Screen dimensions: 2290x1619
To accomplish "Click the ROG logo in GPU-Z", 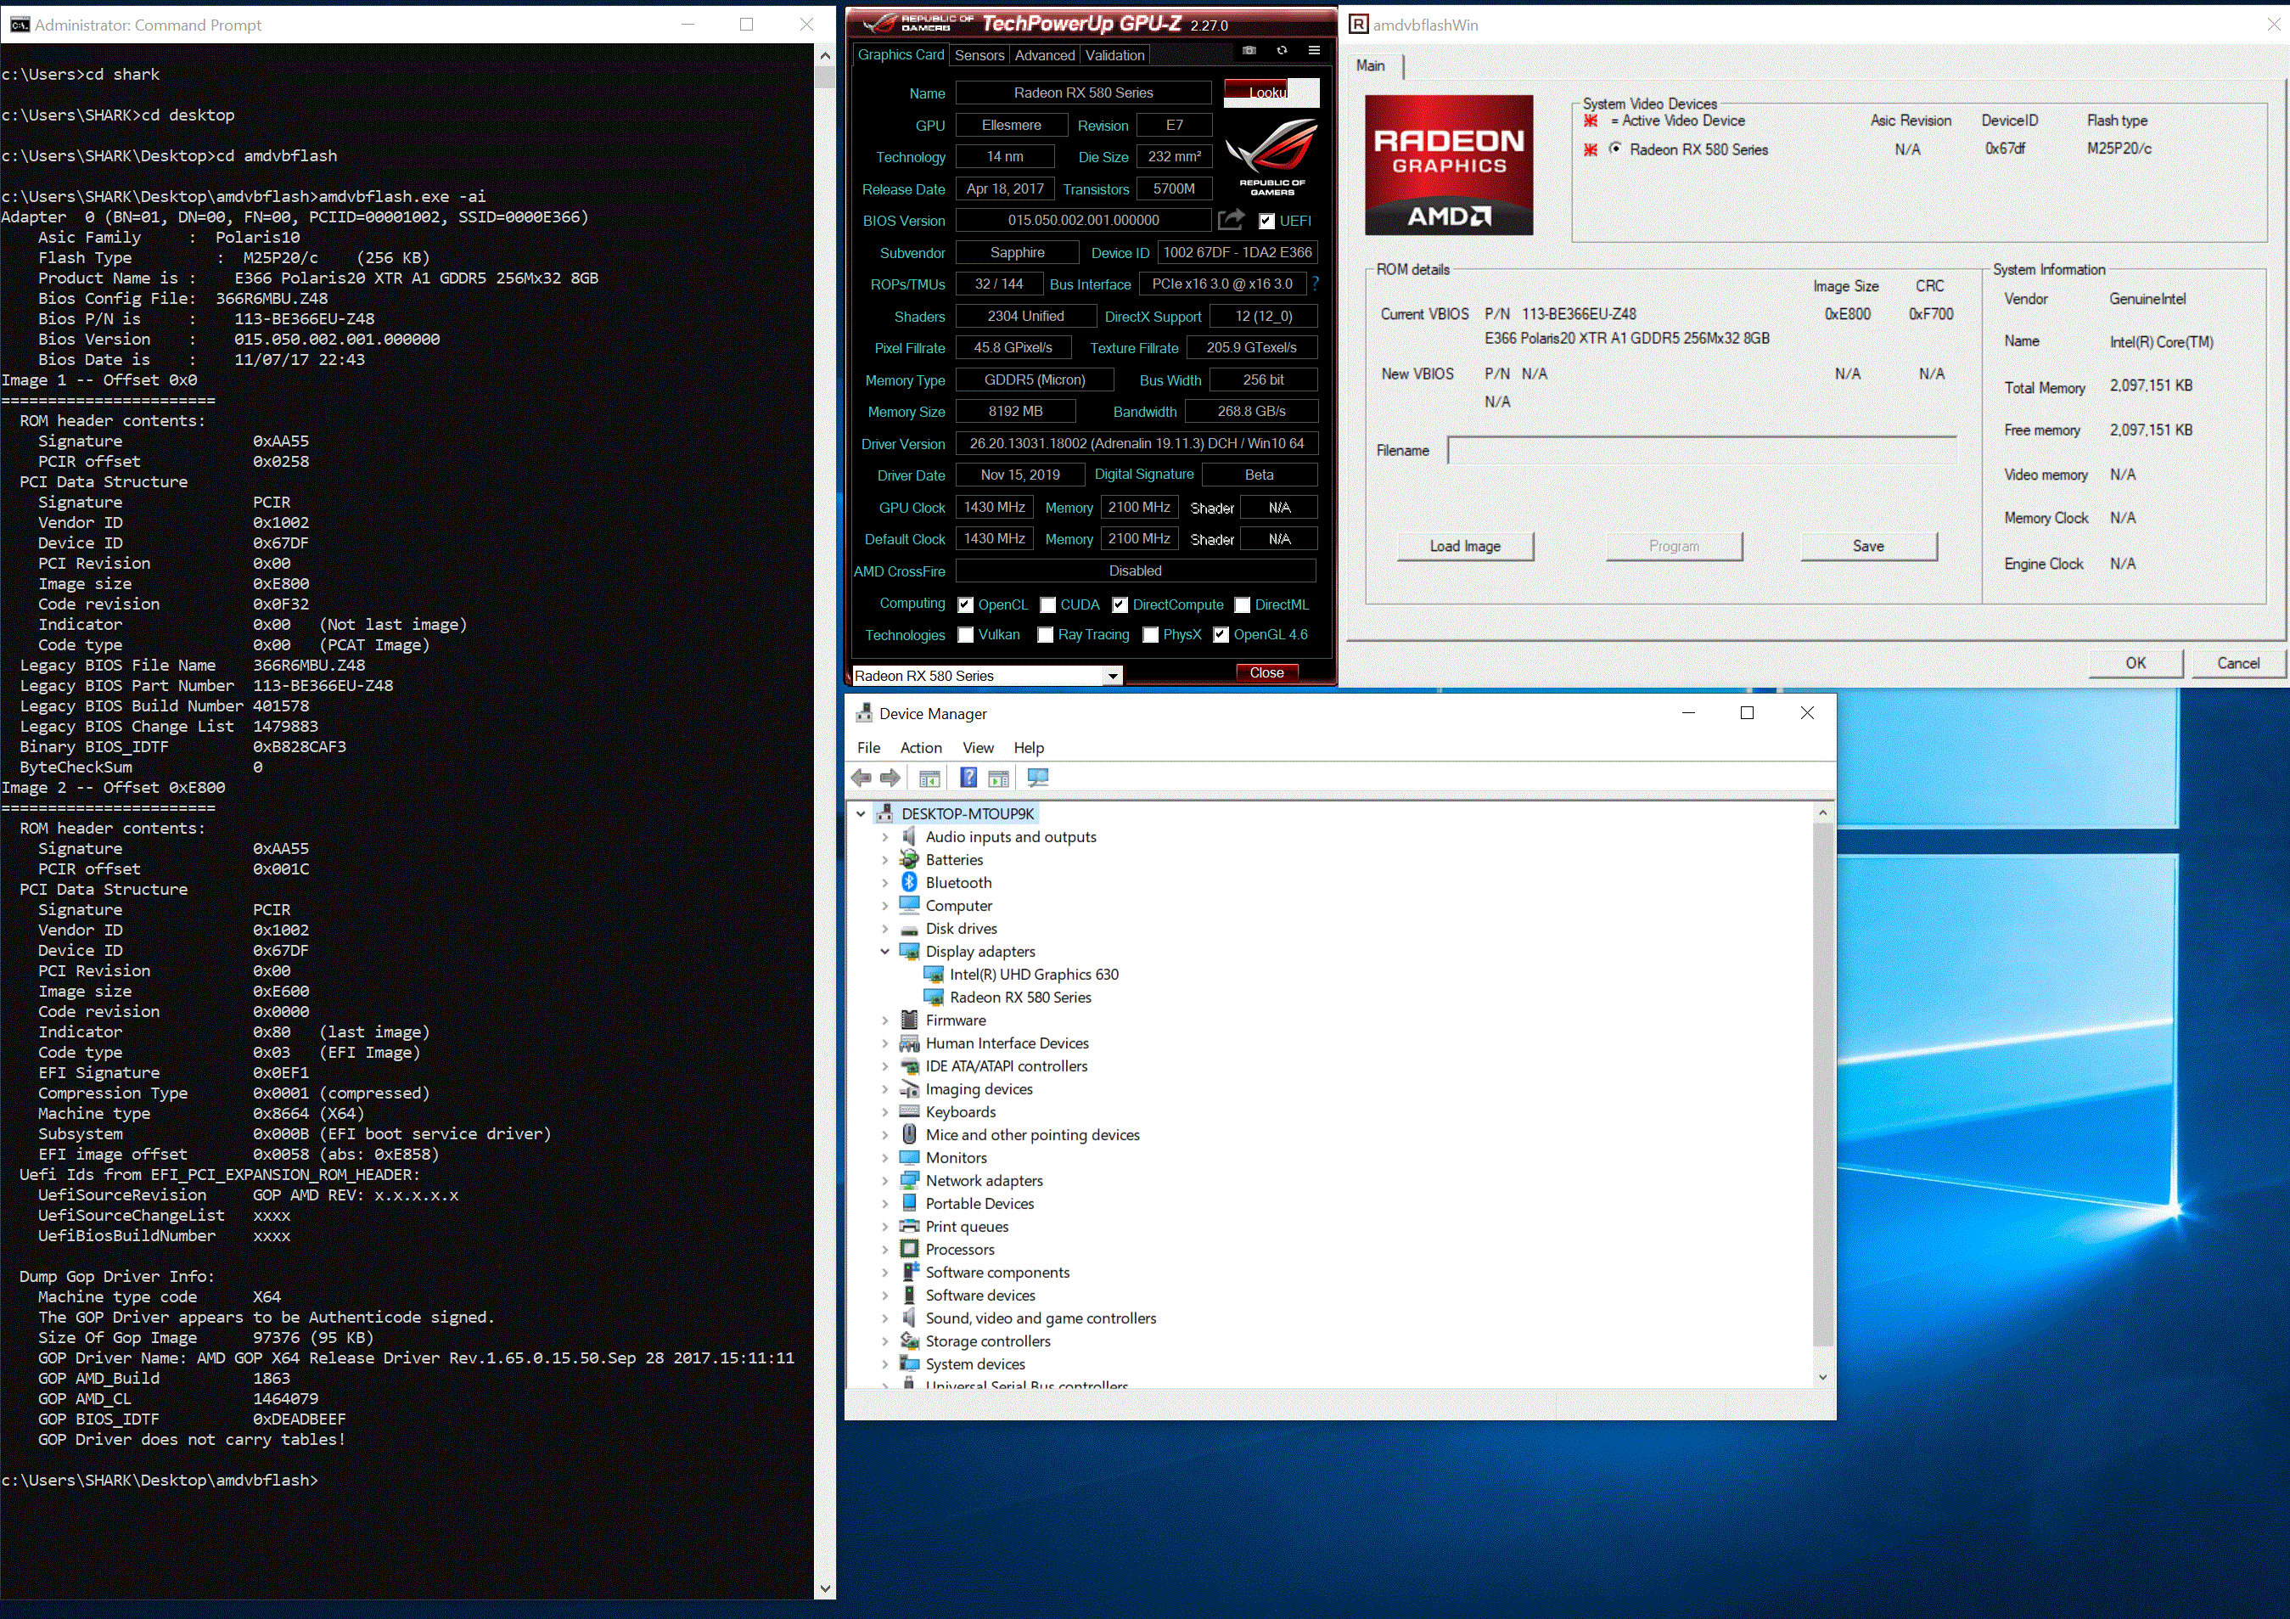I will [x=1271, y=156].
